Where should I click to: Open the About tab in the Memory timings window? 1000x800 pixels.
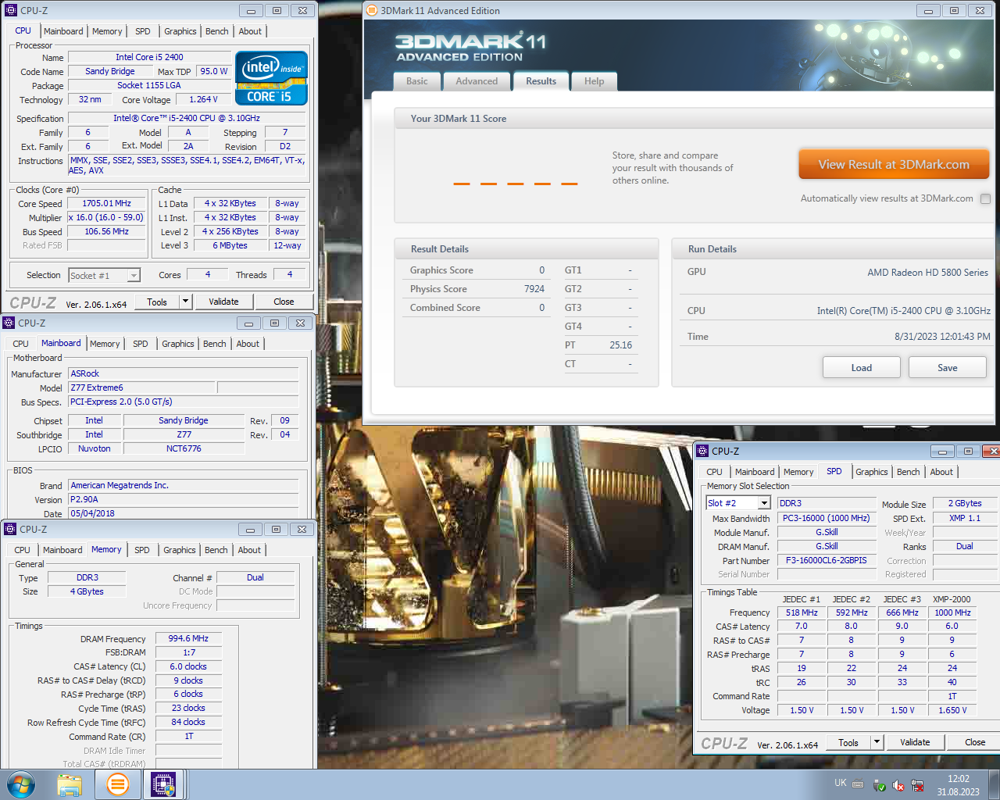point(249,550)
